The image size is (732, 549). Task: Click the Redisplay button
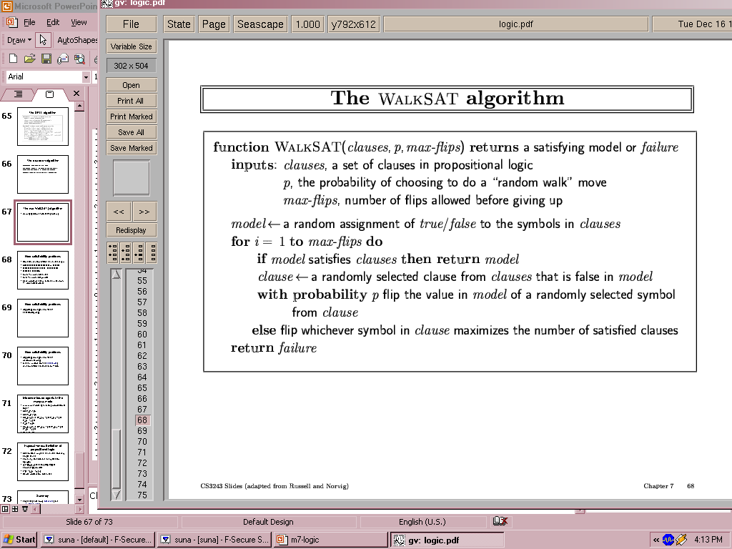tap(131, 230)
